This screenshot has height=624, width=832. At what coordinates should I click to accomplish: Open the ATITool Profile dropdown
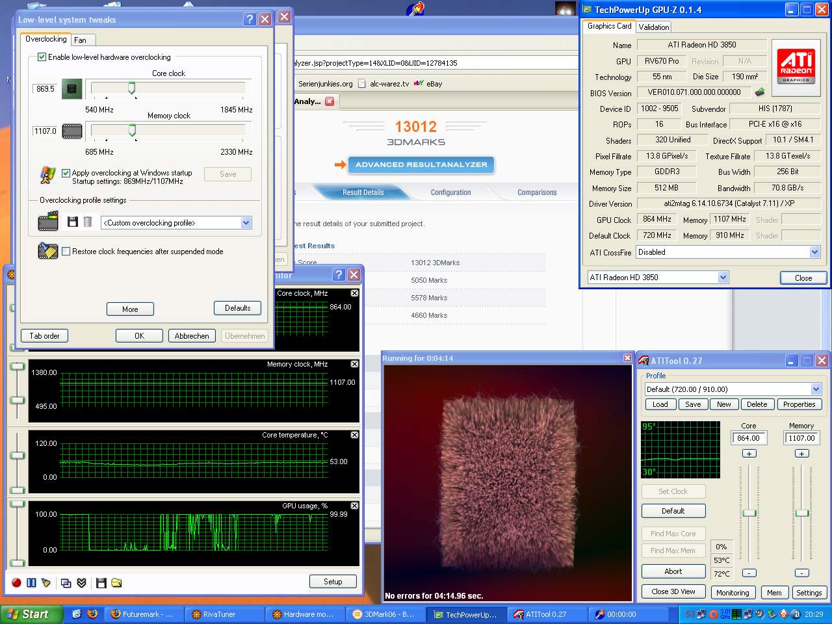click(816, 389)
